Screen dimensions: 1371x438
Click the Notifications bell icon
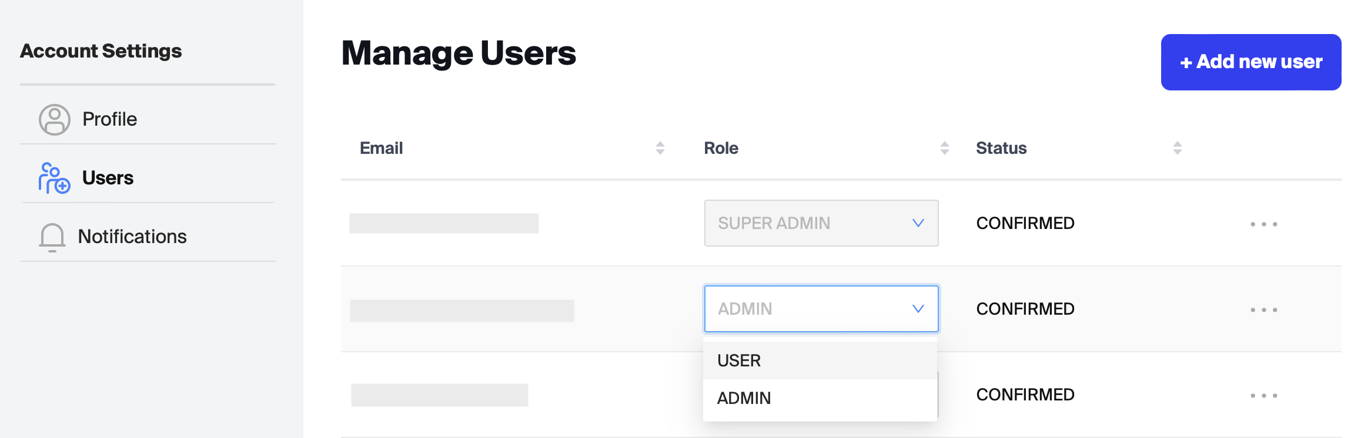coord(52,237)
